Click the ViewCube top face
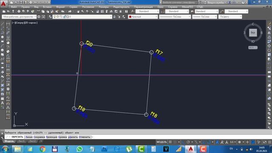The image size is (272, 153). tap(253, 33)
